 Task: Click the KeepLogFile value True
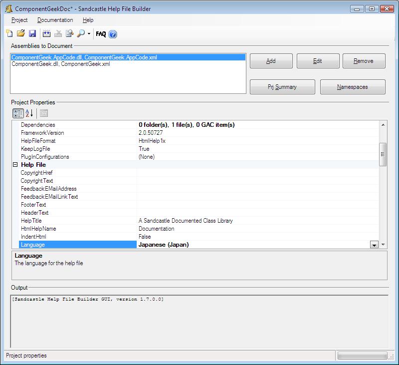(x=144, y=149)
